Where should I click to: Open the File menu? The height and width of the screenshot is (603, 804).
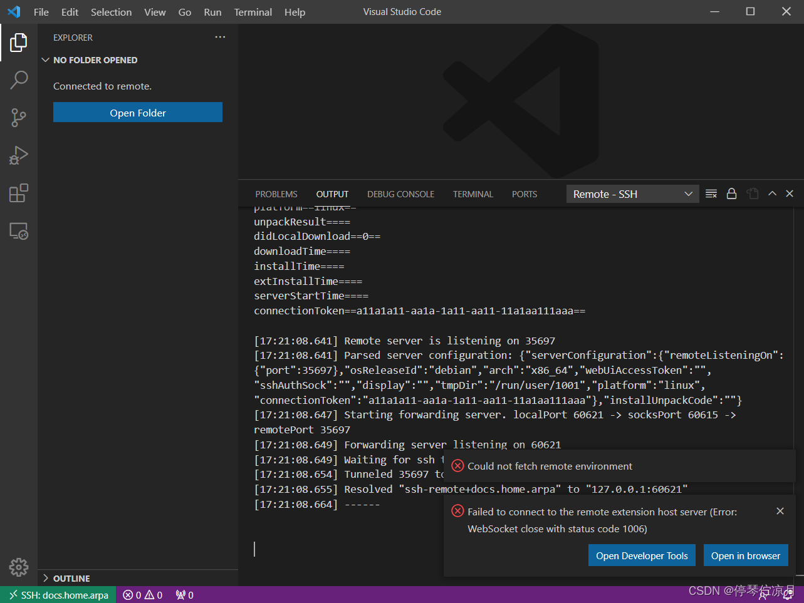(41, 12)
